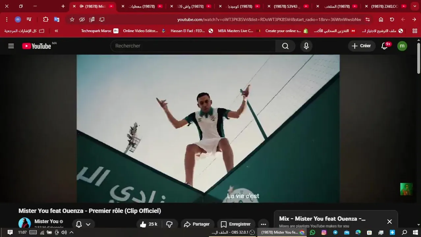Go to the browser home page icon
421x237 pixels.
click(381, 19)
